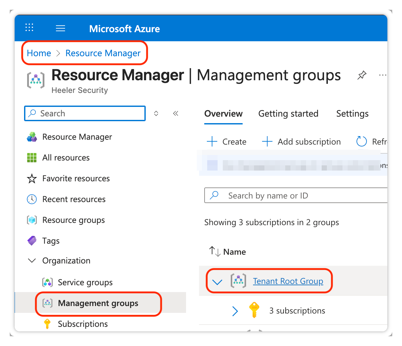The width and height of the screenshot is (402, 346).
Task: Open the Tenant Root Group link
Action: 288,281
